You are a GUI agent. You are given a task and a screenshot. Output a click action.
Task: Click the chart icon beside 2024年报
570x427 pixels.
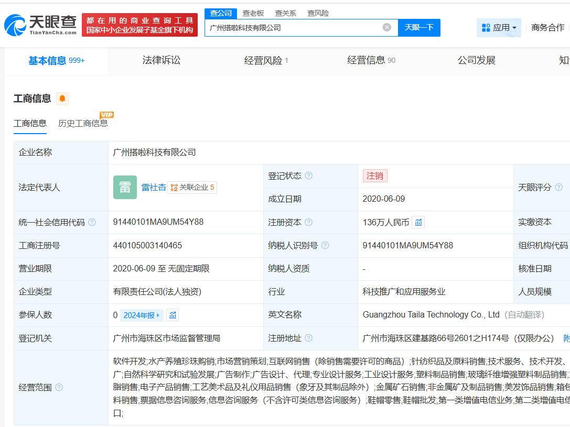click(173, 315)
